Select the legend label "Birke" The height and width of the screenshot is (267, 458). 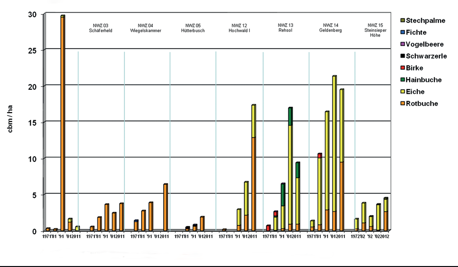pyautogui.click(x=415, y=68)
